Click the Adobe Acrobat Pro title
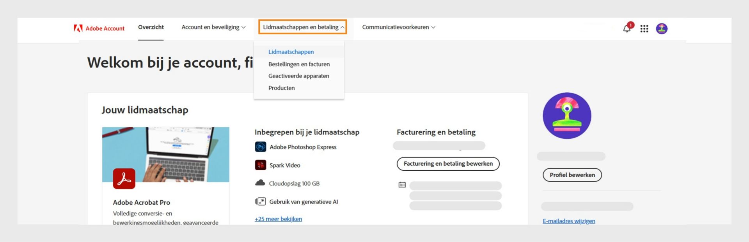The image size is (749, 242). 141,203
